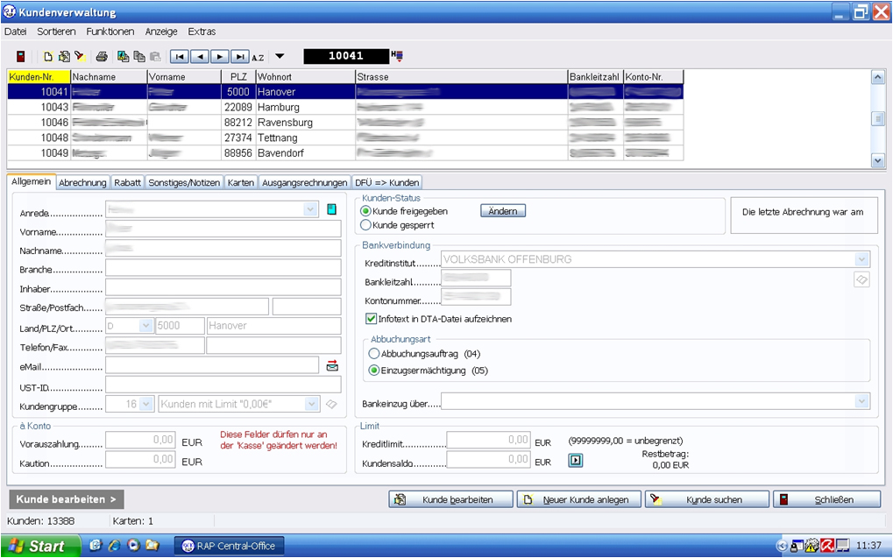Click the red door exit icon in toolbar
The width and height of the screenshot is (893, 558).
(20, 56)
